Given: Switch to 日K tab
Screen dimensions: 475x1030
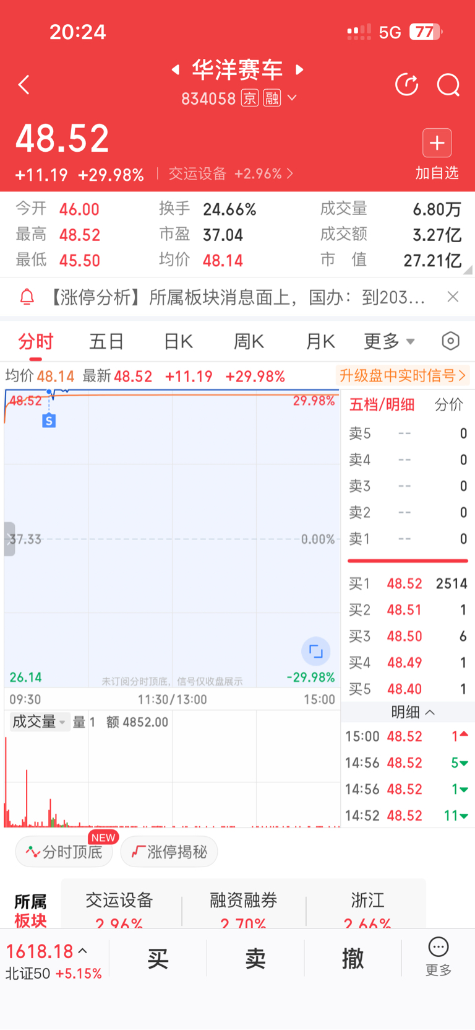Looking at the screenshot, I should (x=178, y=341).
